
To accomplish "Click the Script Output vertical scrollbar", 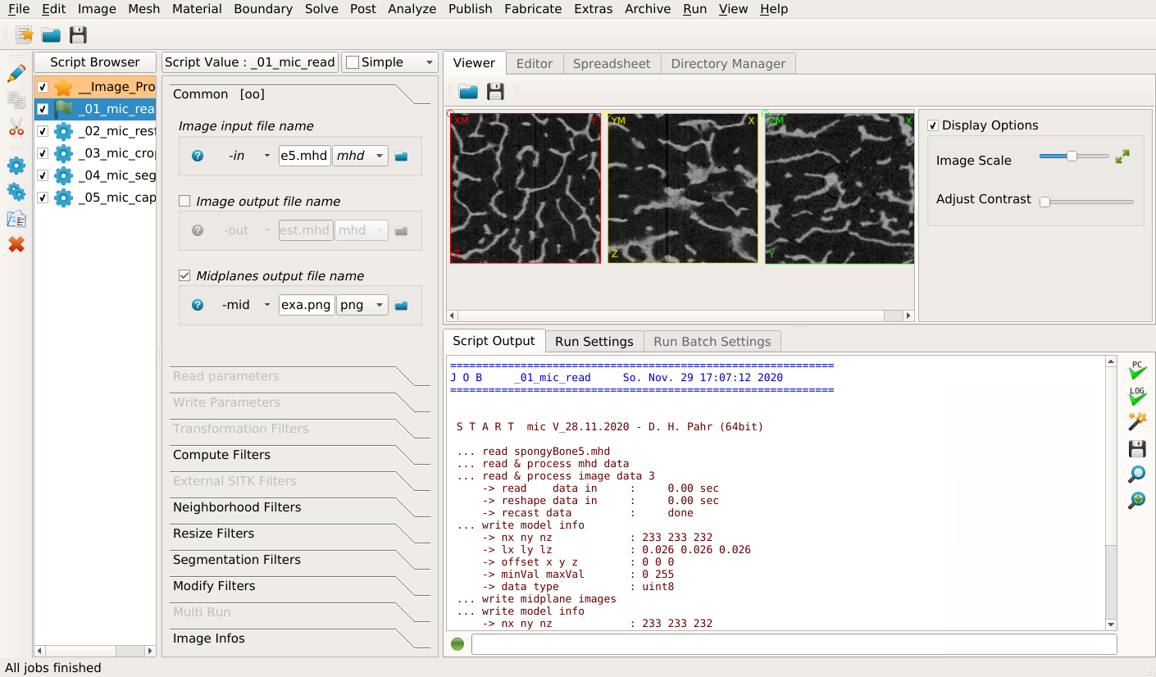I will 1111,493.
